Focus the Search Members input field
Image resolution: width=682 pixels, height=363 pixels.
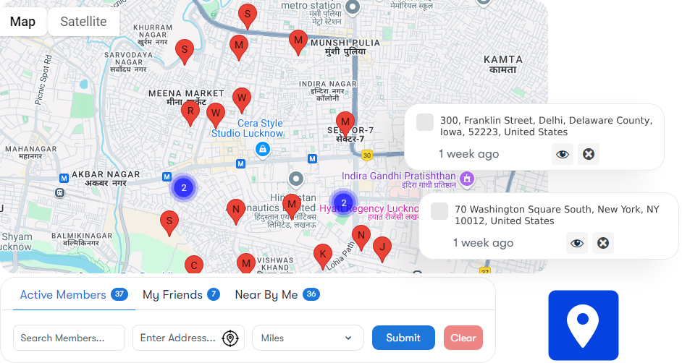tap(70, 338)
